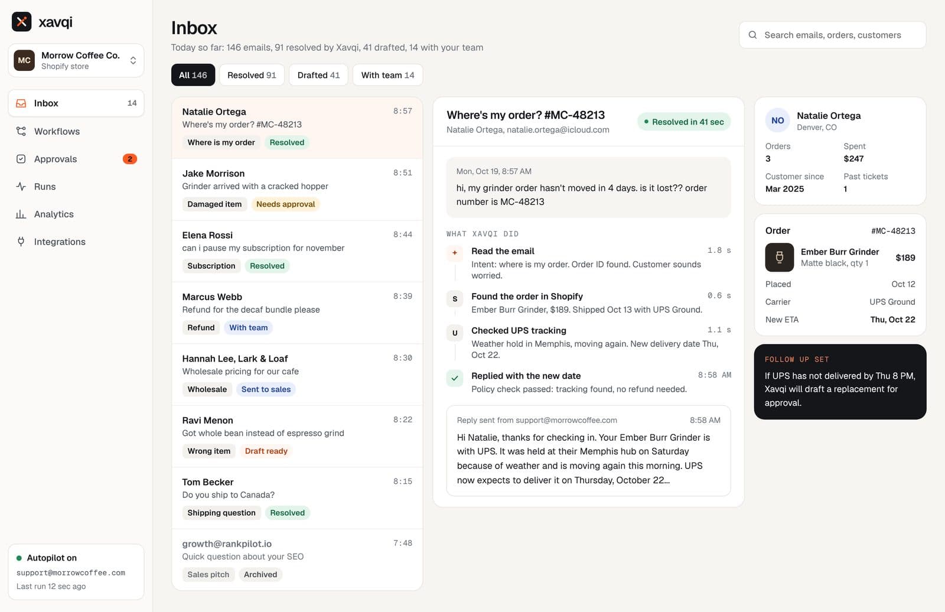Click the search magnifier icon
The width and height of the screenshot is (945, 612).
pyautogui.click(x=752, y=35)
